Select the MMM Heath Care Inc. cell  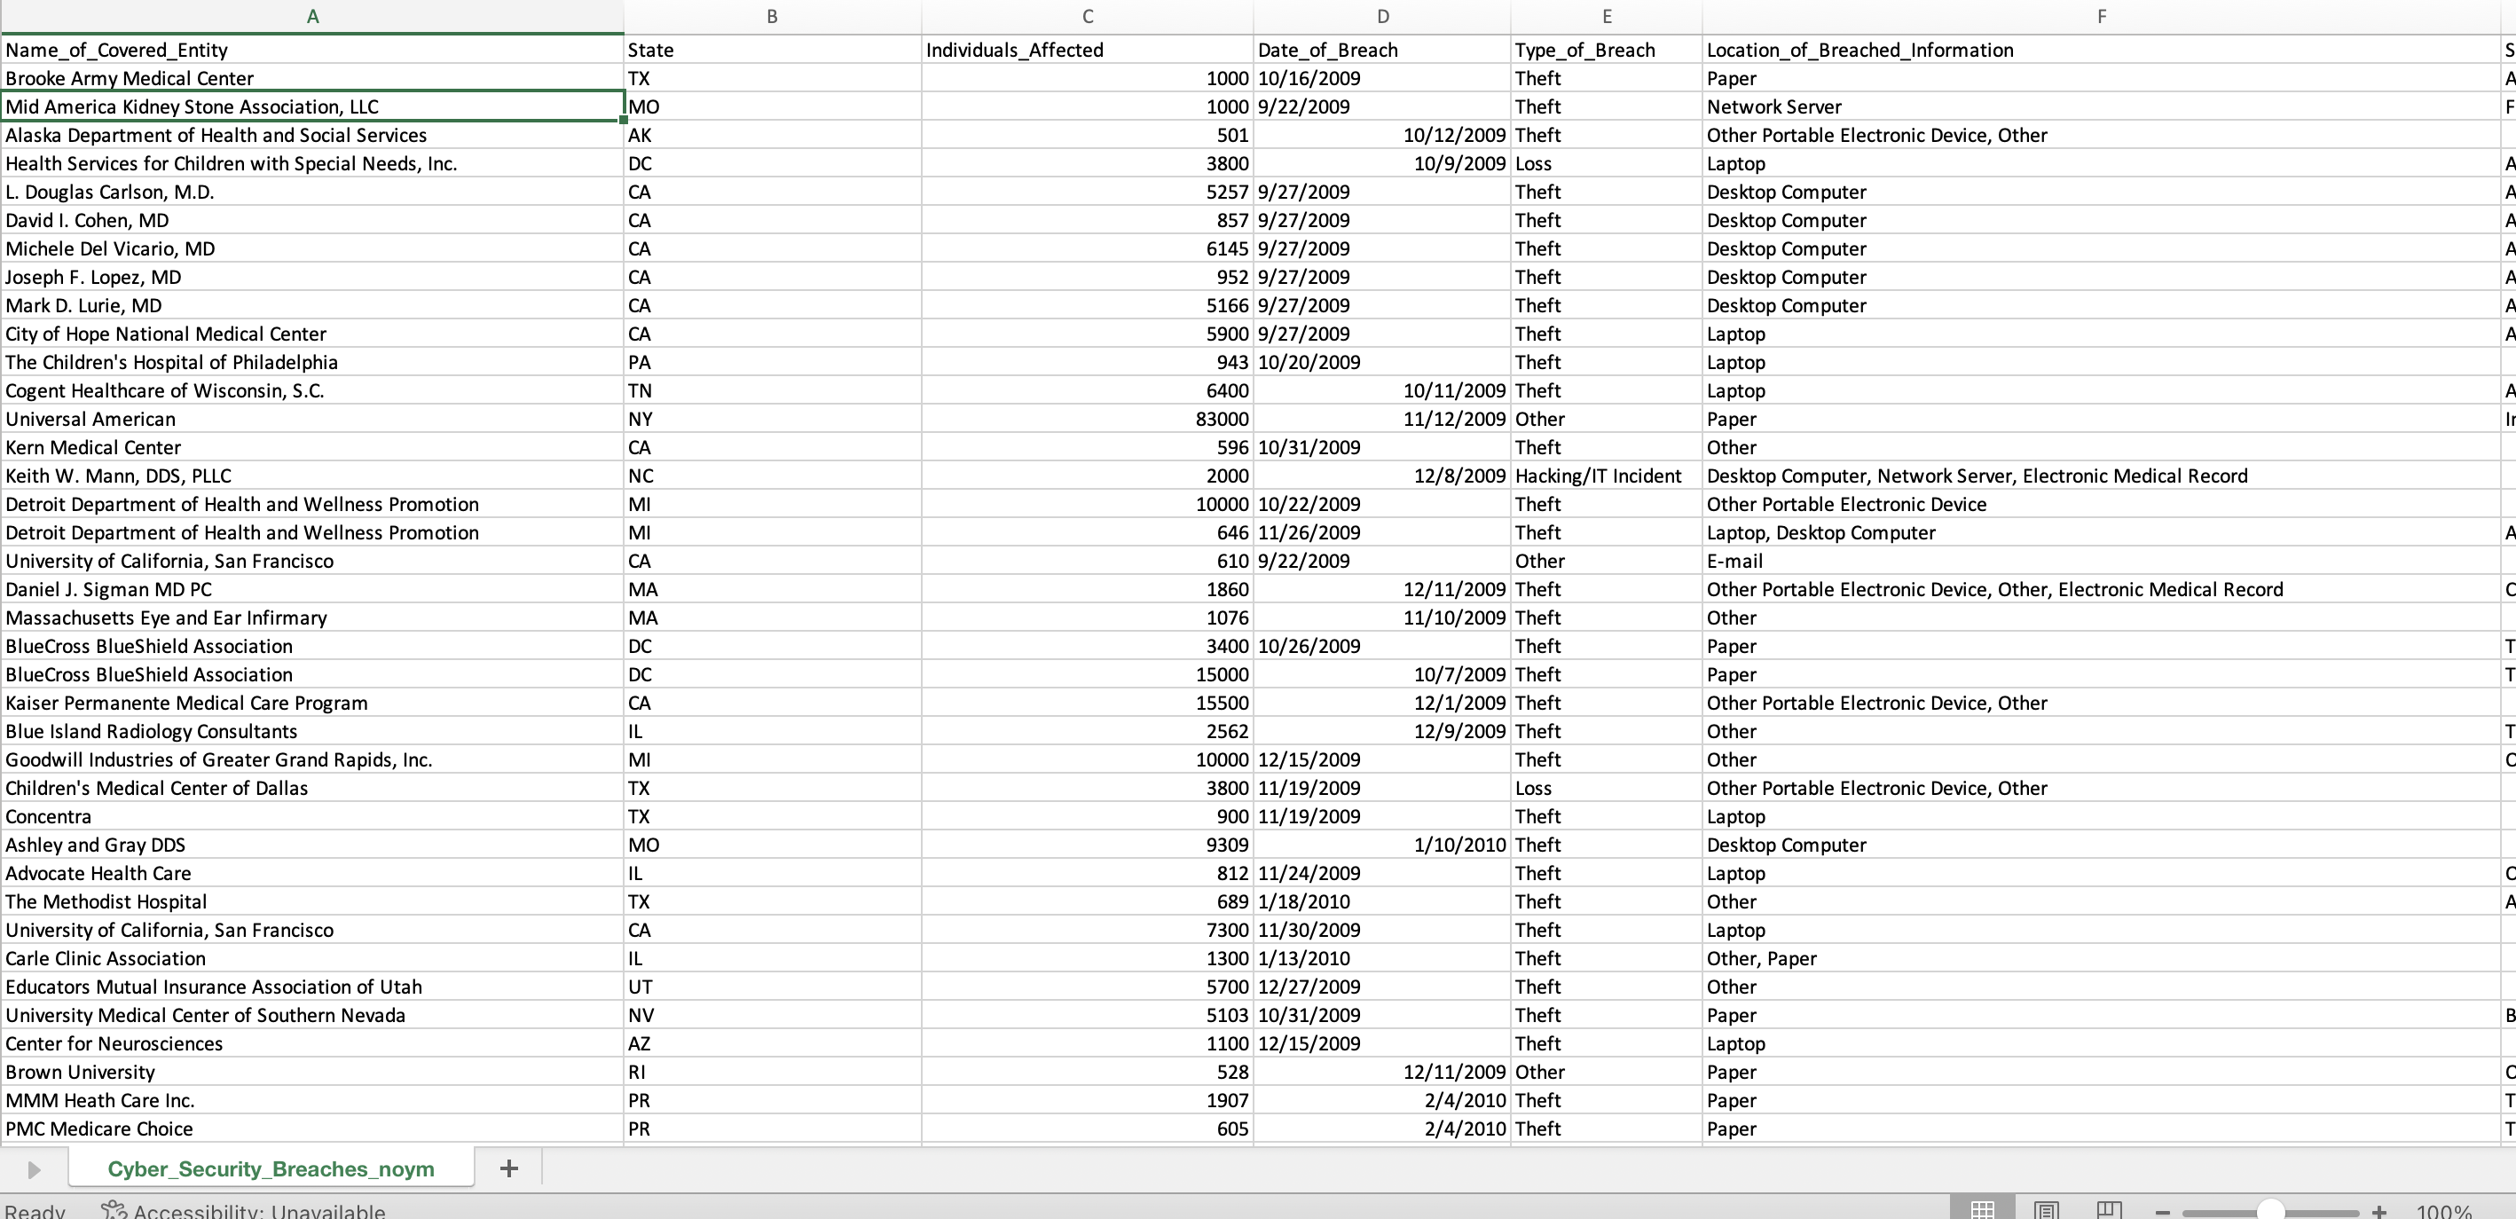[x=312, y=1100]
